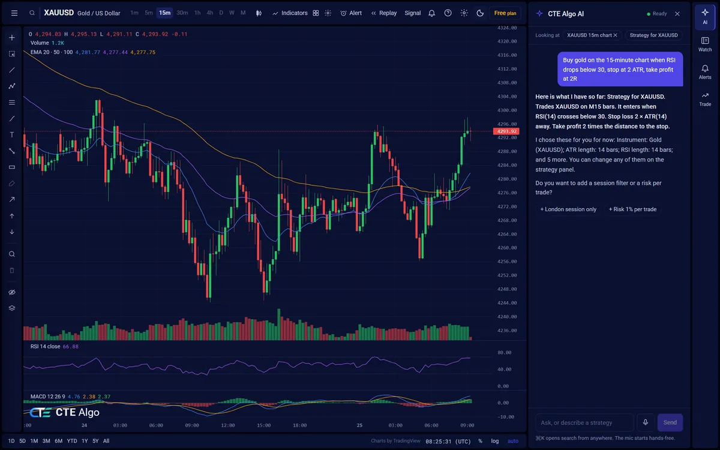Click the Send button

point(670,422)
